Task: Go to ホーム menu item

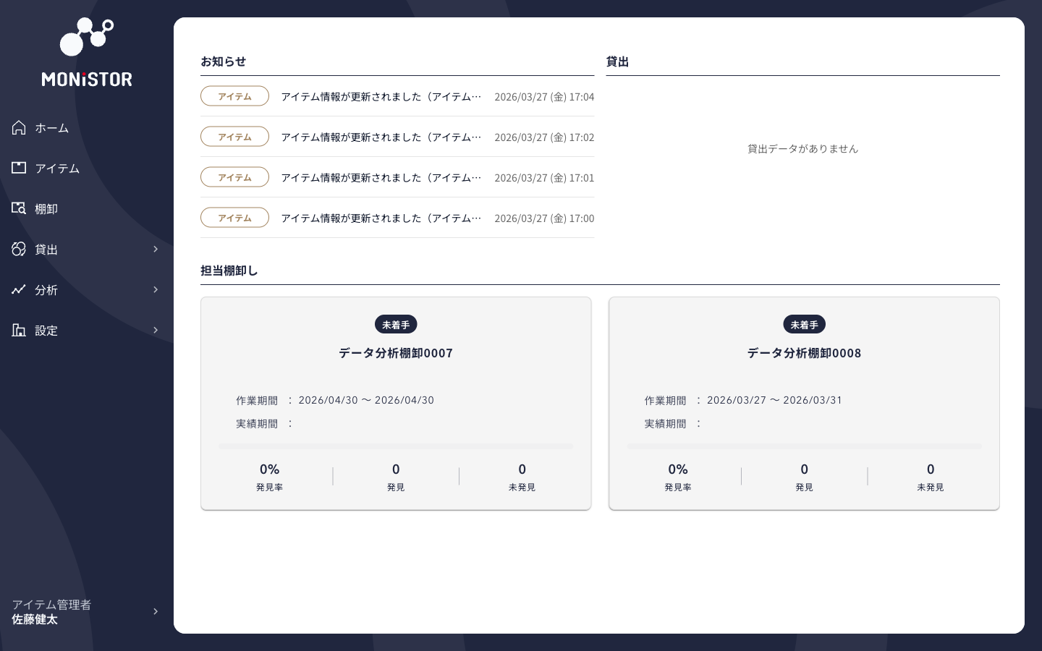Action: pyautogui.click(x=52, y=128)
